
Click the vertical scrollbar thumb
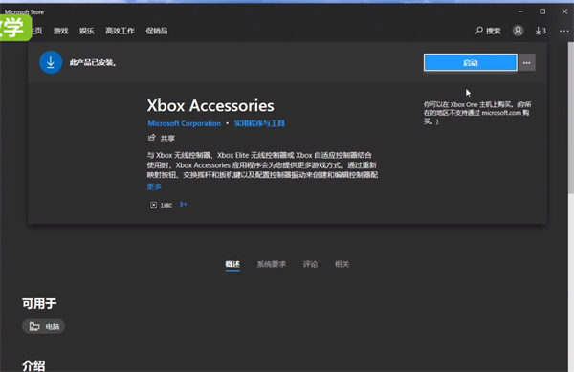[x=571, y=117]
